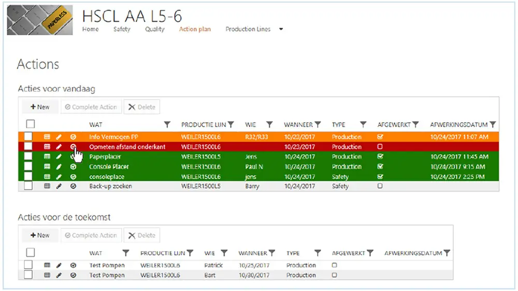518x291 pixels.
Task: Open WAT column filter in future actions
Action: point(125,253)
